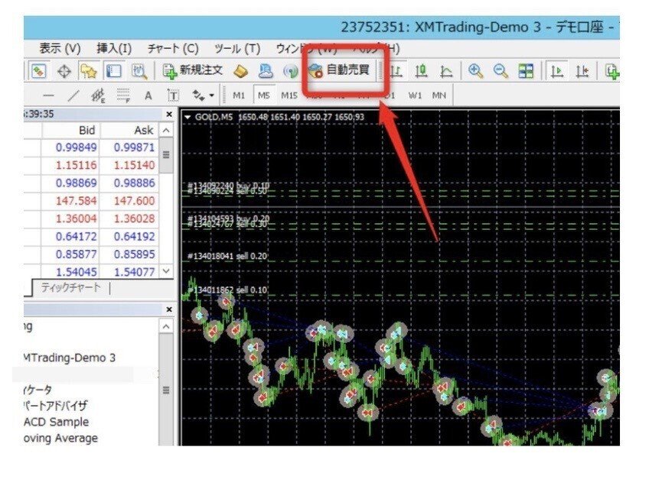
Task: Click Market Watch scroll-up arrow
Action: [x=166, y=131]
